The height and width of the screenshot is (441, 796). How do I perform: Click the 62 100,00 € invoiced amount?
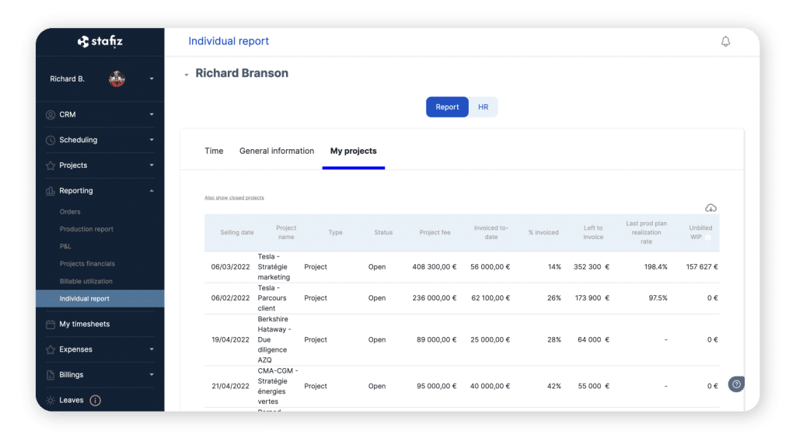[x=491, y=298]
